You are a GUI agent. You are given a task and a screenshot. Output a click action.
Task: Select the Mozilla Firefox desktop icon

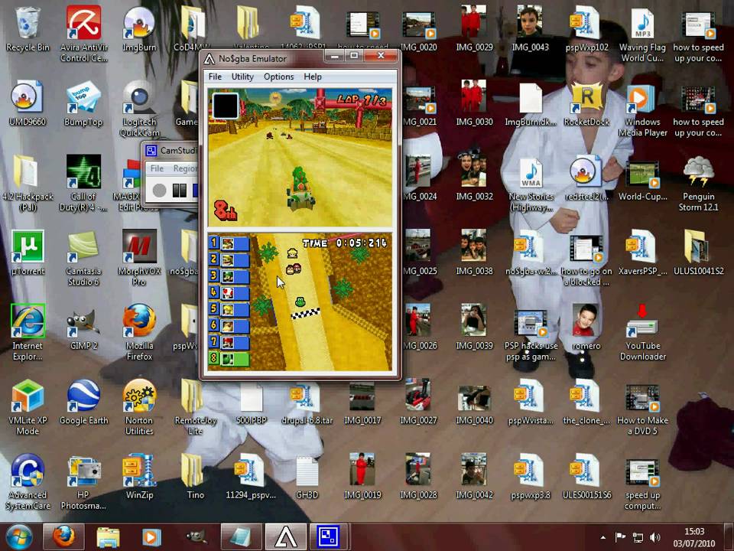tap(139, 333)
